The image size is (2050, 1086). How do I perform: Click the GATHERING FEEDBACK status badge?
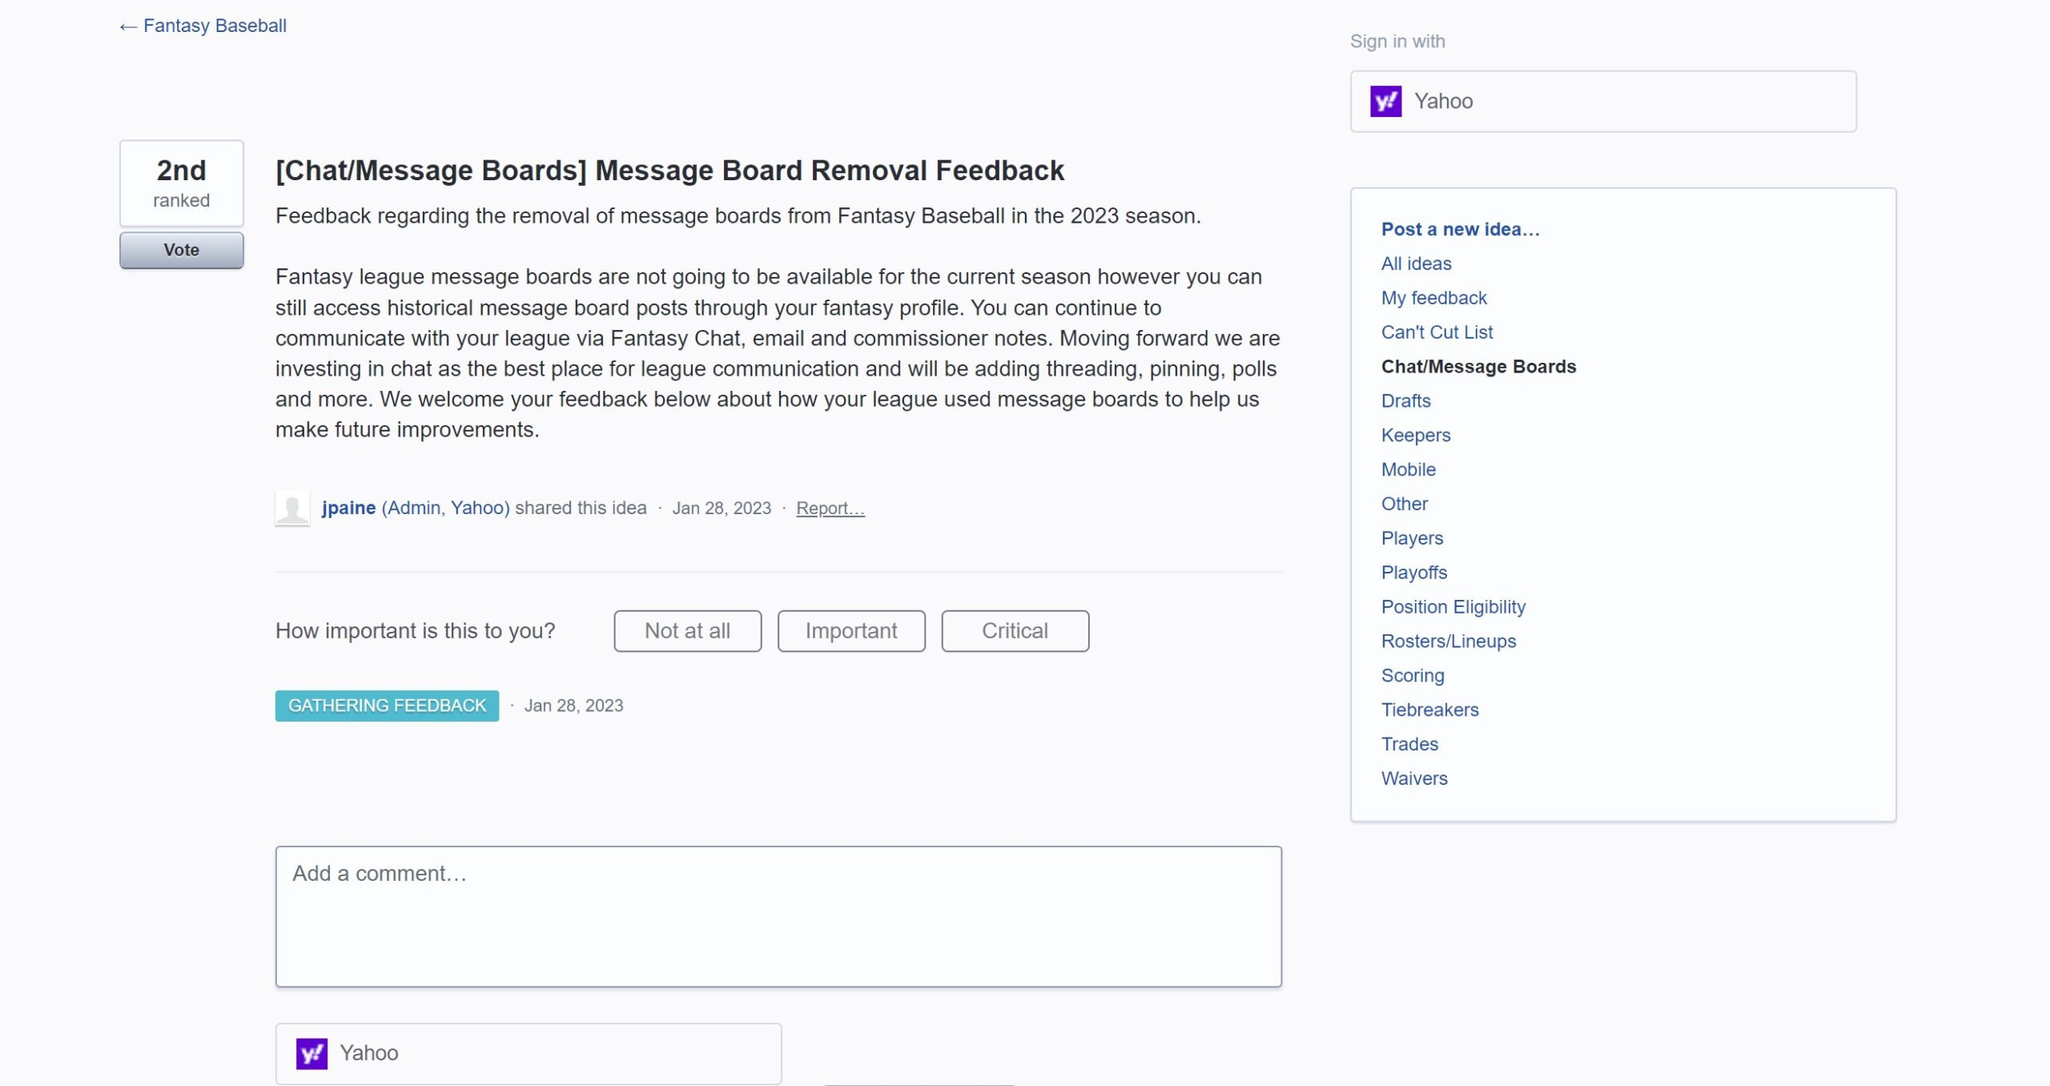pyautogui.click(x=387, y=705)
